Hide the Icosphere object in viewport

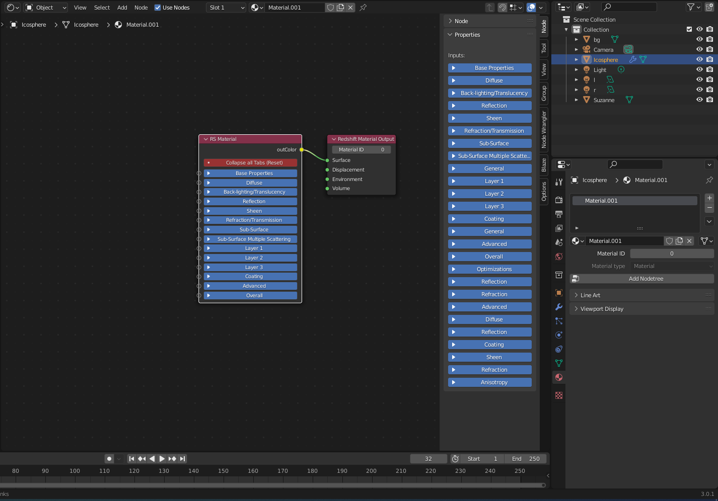tap(699, 59)
